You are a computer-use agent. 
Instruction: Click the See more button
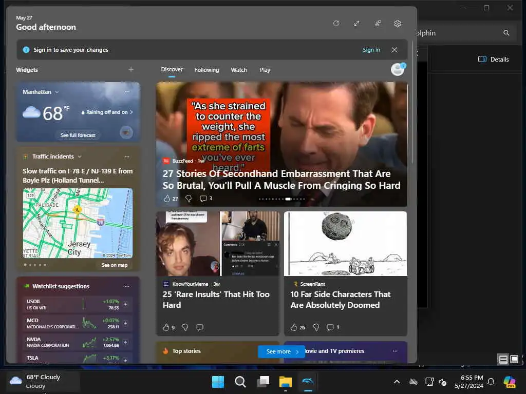click(x=281, y=351)
